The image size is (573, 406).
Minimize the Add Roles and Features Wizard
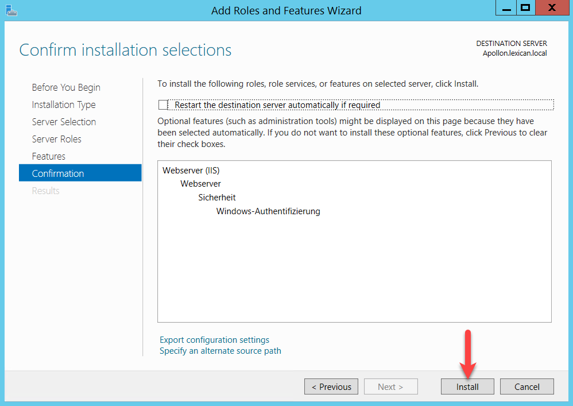click(x=505, y=9)
